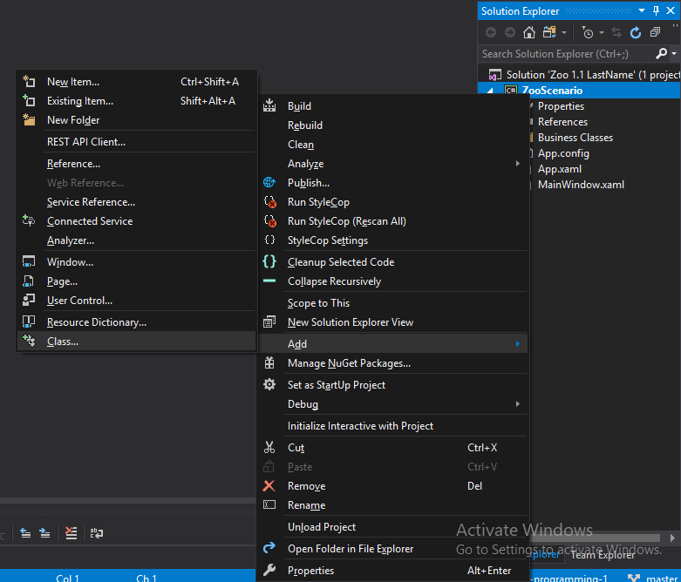Open Solution Explorer window position dropdown

(642, 10)
